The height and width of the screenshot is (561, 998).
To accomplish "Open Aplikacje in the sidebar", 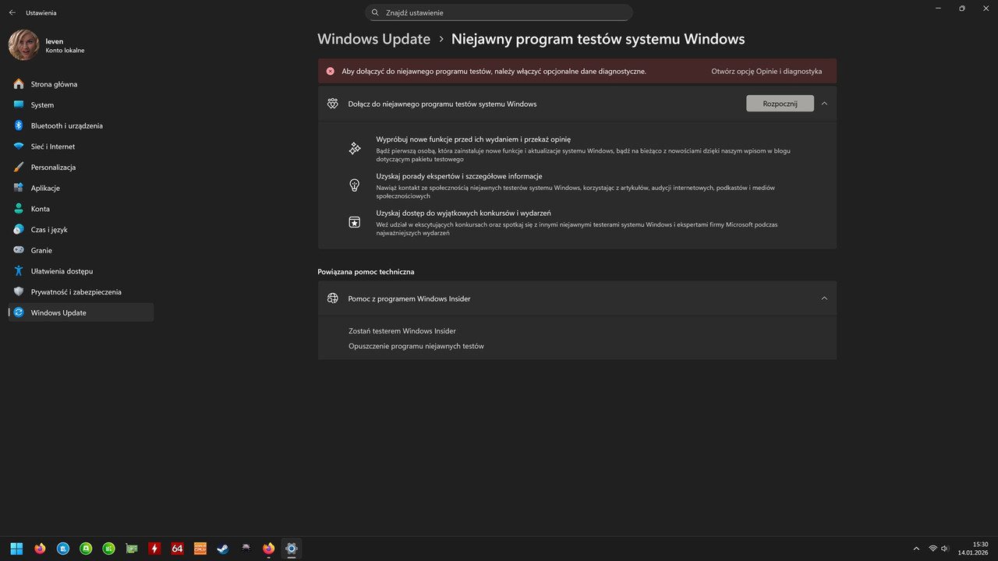I will (x=81, y=188).
